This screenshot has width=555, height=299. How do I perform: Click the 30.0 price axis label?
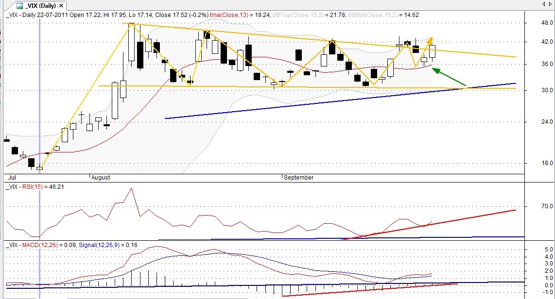click(547, 90)
